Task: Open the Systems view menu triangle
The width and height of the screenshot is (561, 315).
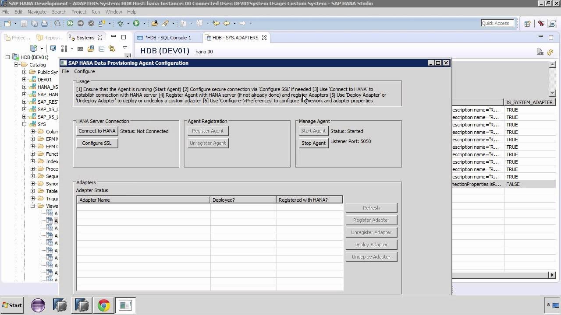Action: [x=125, y=48]
